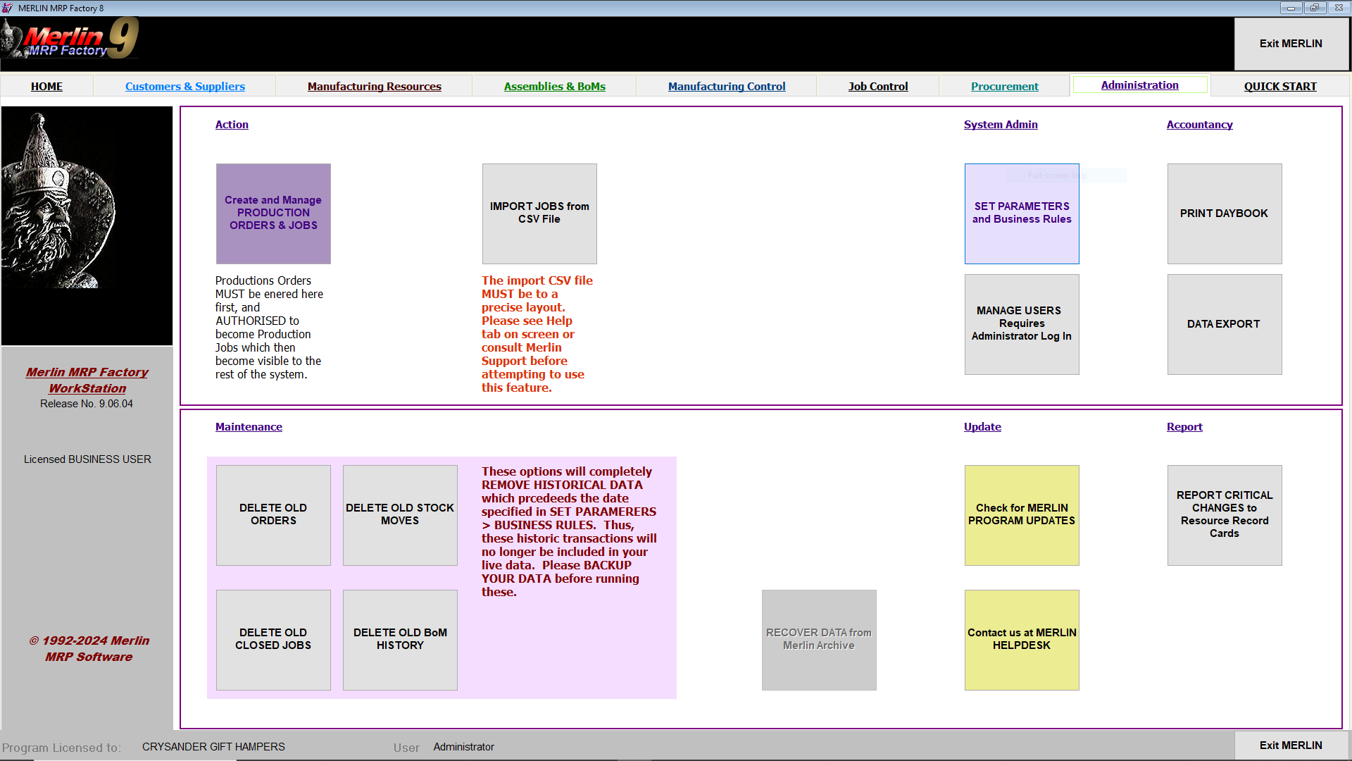Viewport: 1352px width, 761px height.
Task: Open the Assemblies & BoMs tab
Action: coord(554,86)
